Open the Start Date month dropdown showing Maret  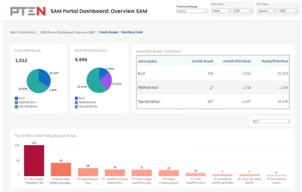tap(221, 11)
